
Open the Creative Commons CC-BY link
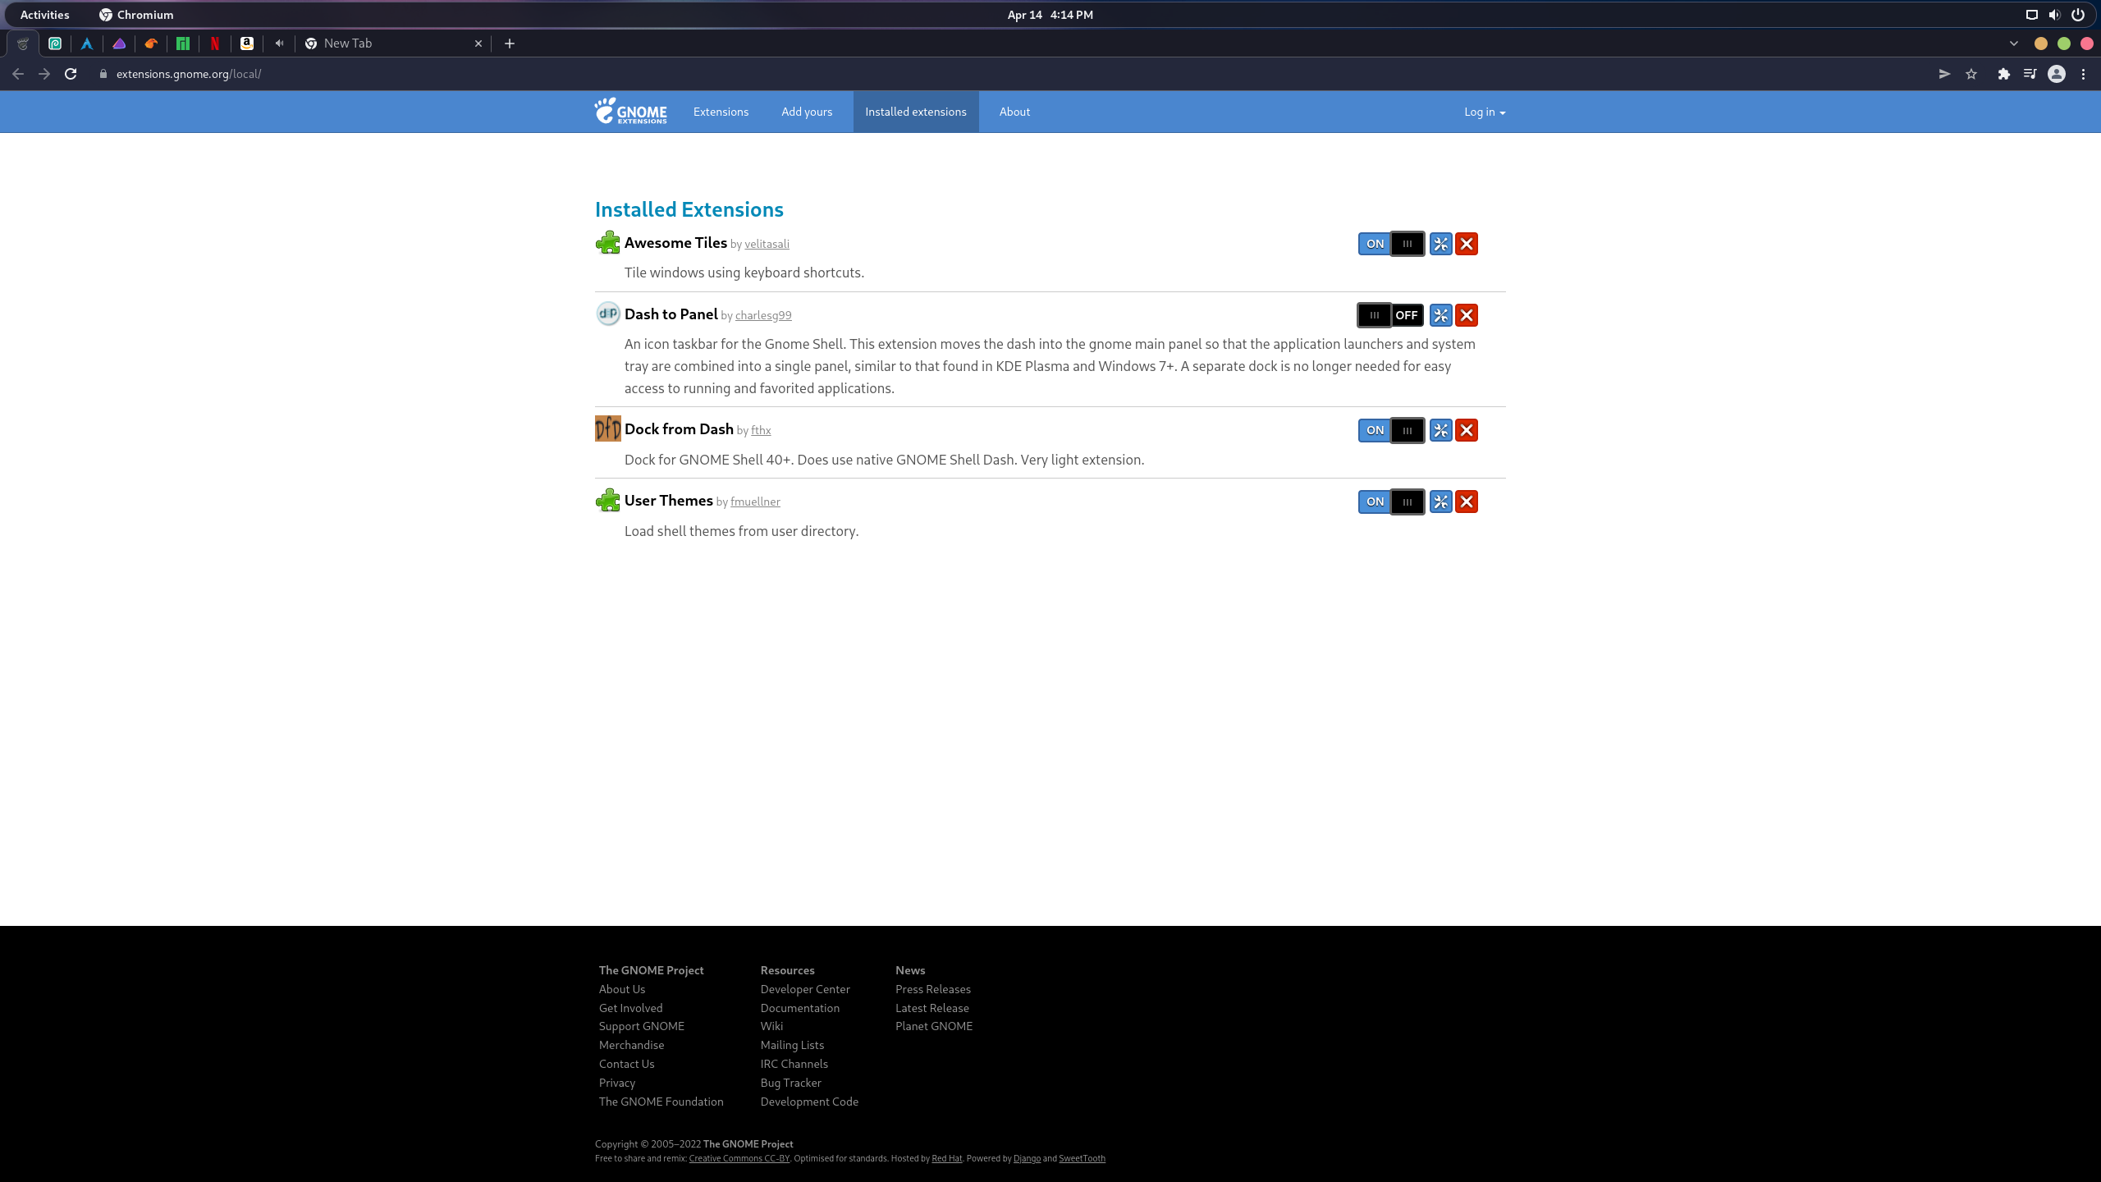(739, 1158)
